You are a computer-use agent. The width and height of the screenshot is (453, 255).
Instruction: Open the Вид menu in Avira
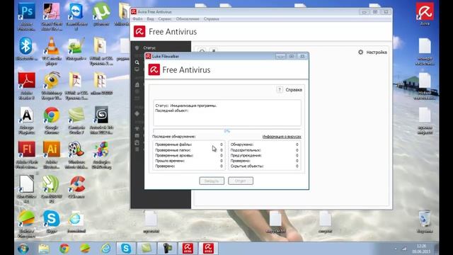pyautogui.click(x=150, y=19)
